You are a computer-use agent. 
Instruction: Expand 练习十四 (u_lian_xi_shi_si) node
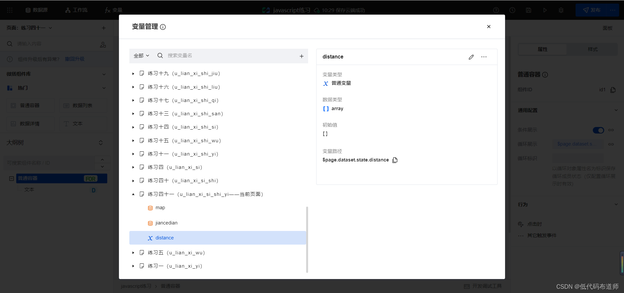click(133, 127)
